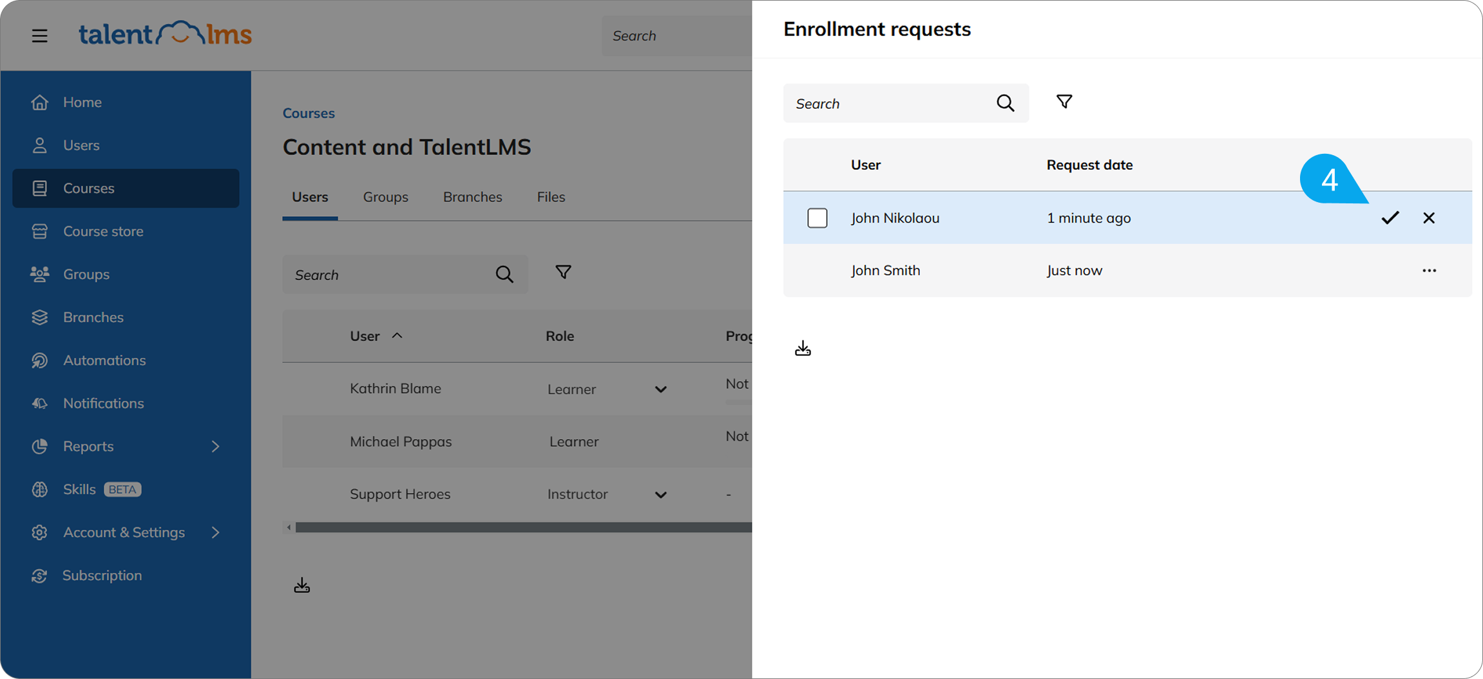Image resolution: width=1483 pixels, height=679 pixels.
Task: Click the Account & Settings gear icon
Action: (x=39, y=533)
